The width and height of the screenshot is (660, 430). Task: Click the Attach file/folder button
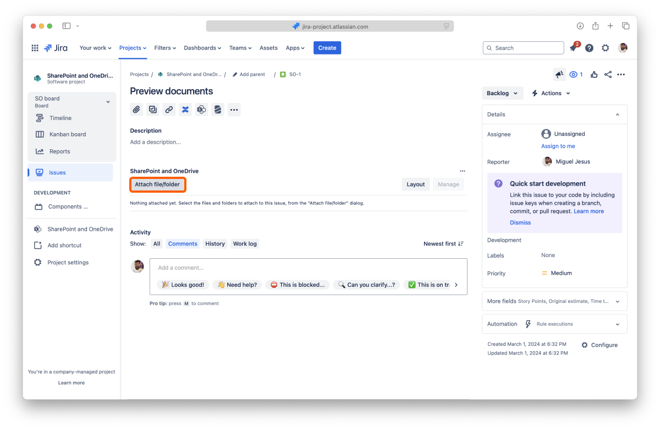coord(157,184)
